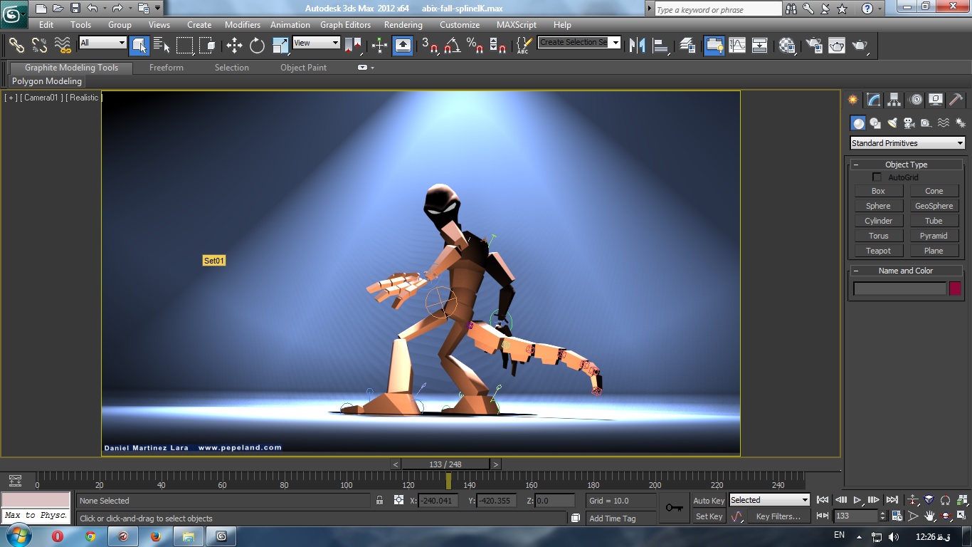Click the GeoSphere button

[934, 206]
